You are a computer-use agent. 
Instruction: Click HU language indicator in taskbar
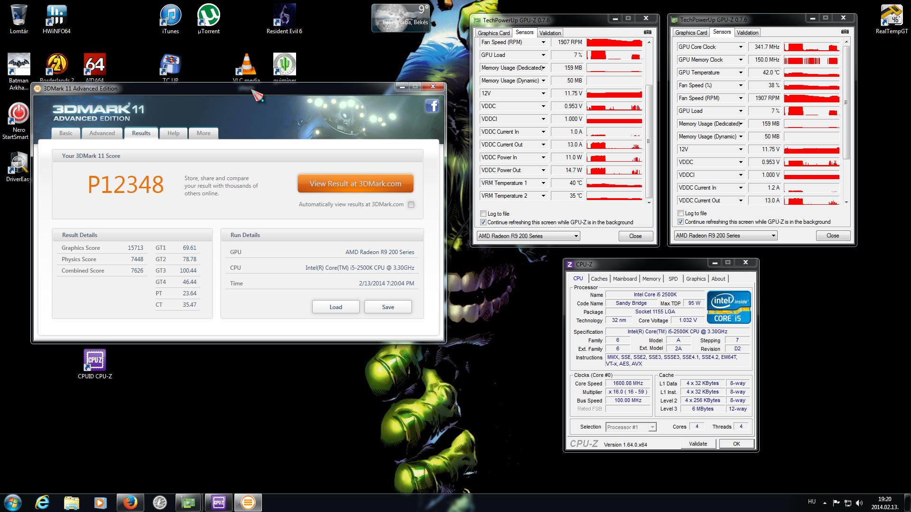pos(811,502)
